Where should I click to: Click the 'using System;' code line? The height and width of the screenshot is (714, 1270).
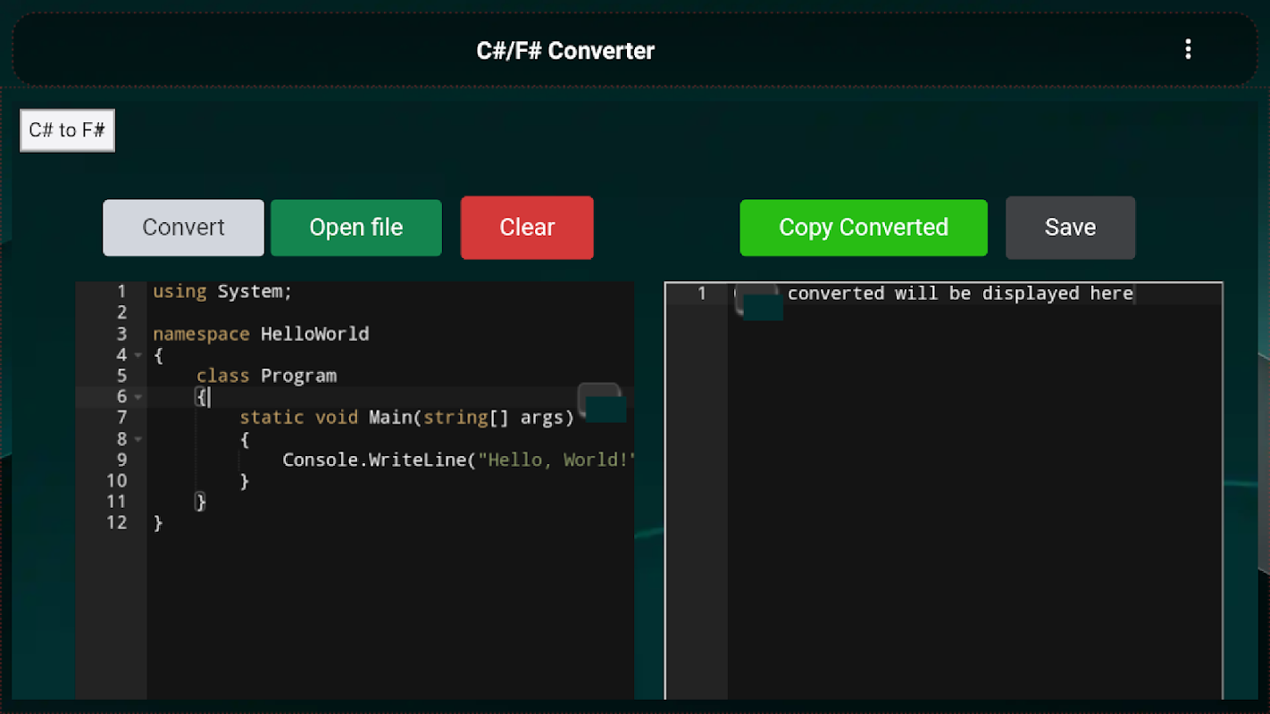(x=222, y=292)
